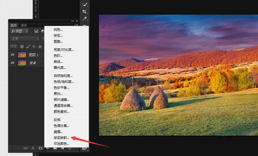Open 类型 layer filter dropdown
258x156 pixels.
(x=19, y=31)
